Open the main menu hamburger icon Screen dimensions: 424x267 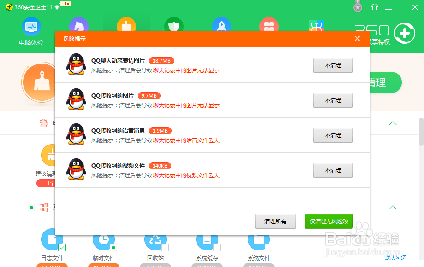(x=388, y=7)
